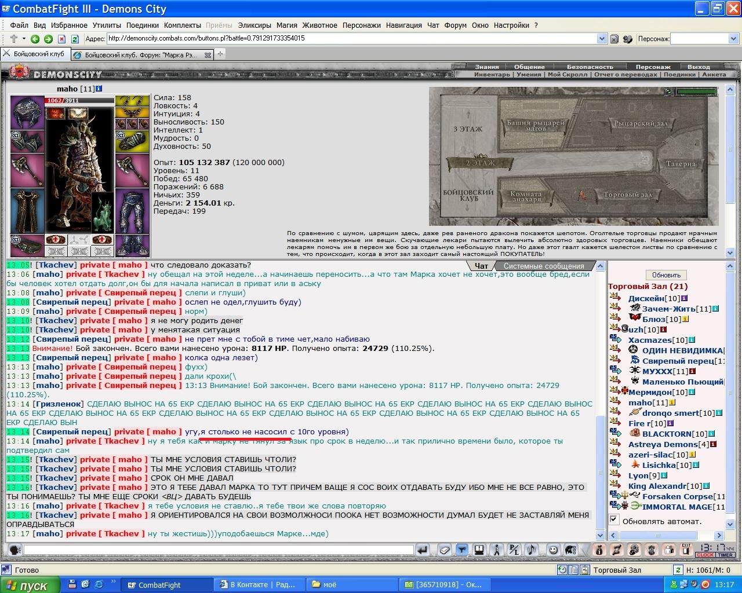
Task: Open Безопасность in the game header
Action: [x=590, y=67]
